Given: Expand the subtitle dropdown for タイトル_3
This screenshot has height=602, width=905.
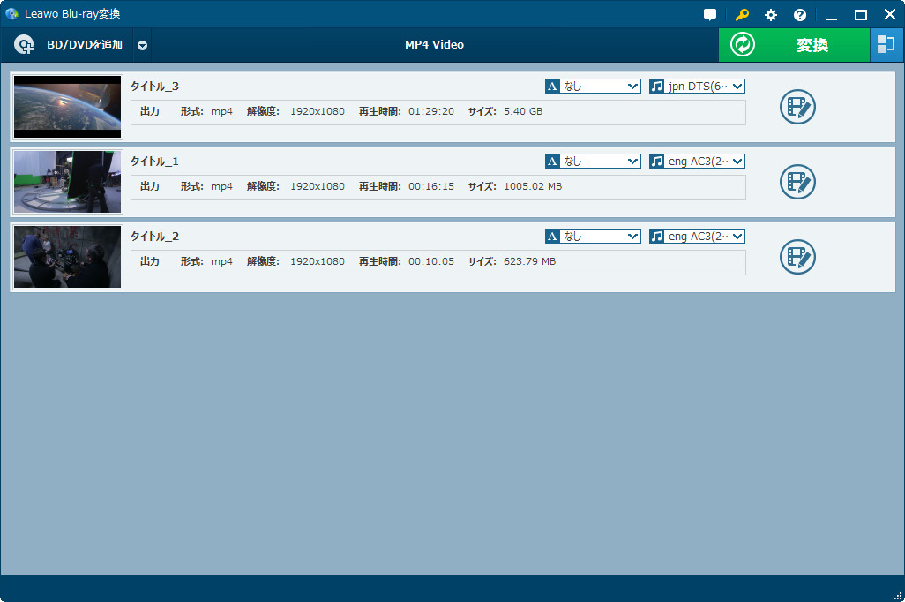Looking at the screenshot, I should pos(632,86).
